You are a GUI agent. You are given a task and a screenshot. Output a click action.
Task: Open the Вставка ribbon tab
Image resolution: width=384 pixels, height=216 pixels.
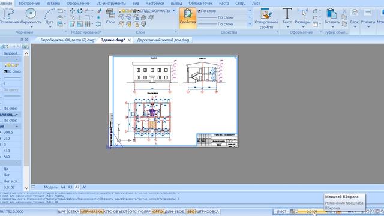(x=53, y=4)
